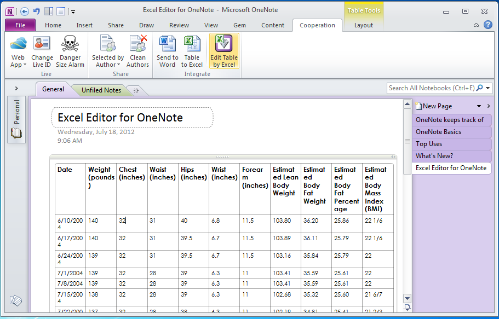
Task: Open the Draw ribbon tab
Action: click(146, 25)
